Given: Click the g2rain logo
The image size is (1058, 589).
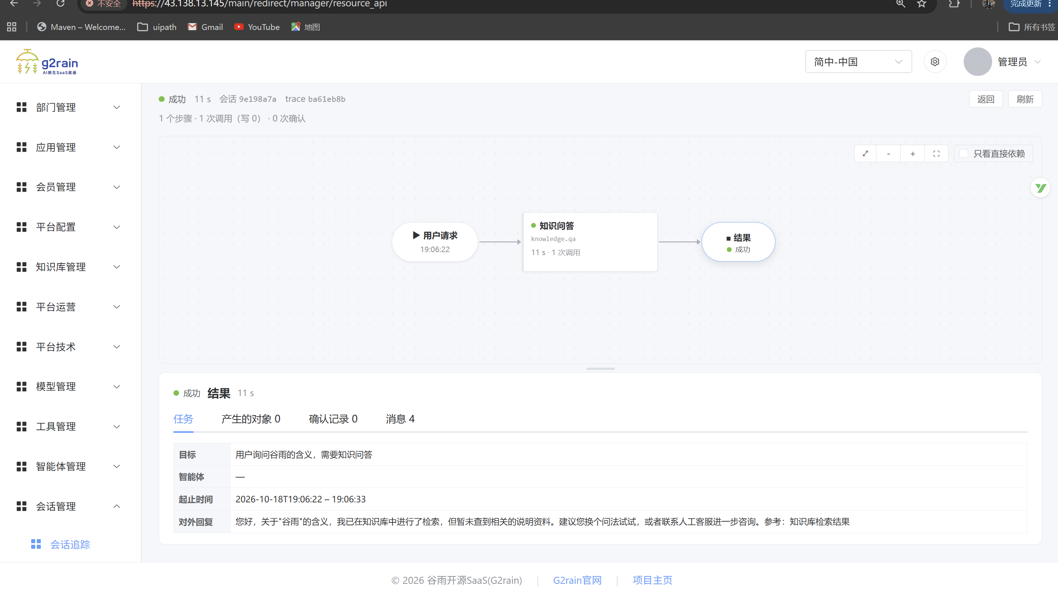Looking at the screenshot, I should point(47,62).
